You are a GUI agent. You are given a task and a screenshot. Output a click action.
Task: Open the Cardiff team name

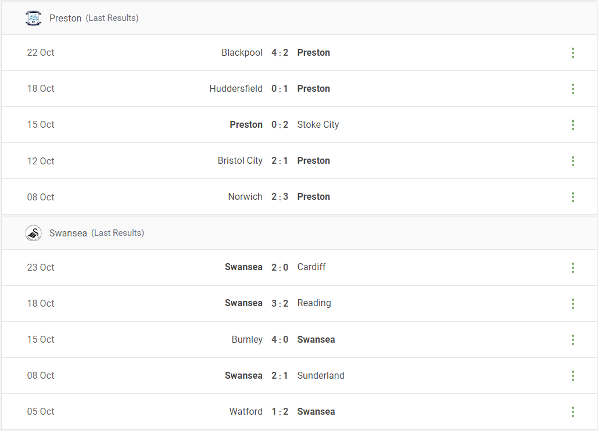[x=311, y=267]
